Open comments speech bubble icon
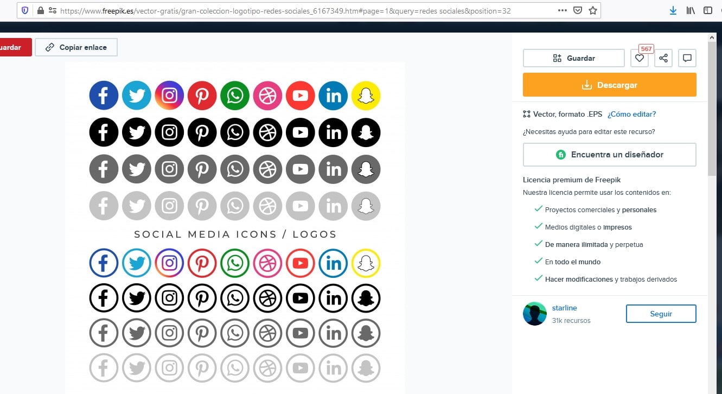This screenshot has height=394, width=722. point(687,58)
